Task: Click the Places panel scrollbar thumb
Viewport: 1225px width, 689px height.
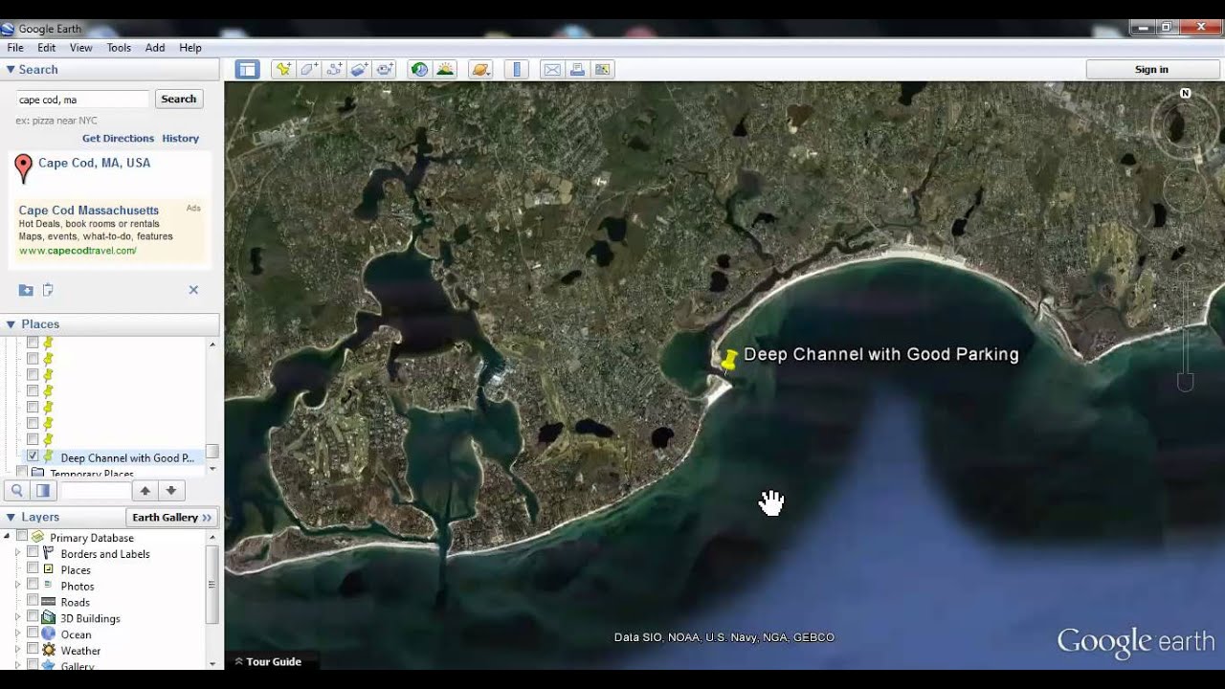Action: coord(212,452)
